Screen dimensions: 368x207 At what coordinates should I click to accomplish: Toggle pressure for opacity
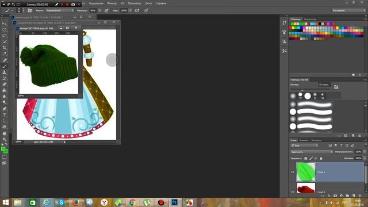tap(106, 10)
